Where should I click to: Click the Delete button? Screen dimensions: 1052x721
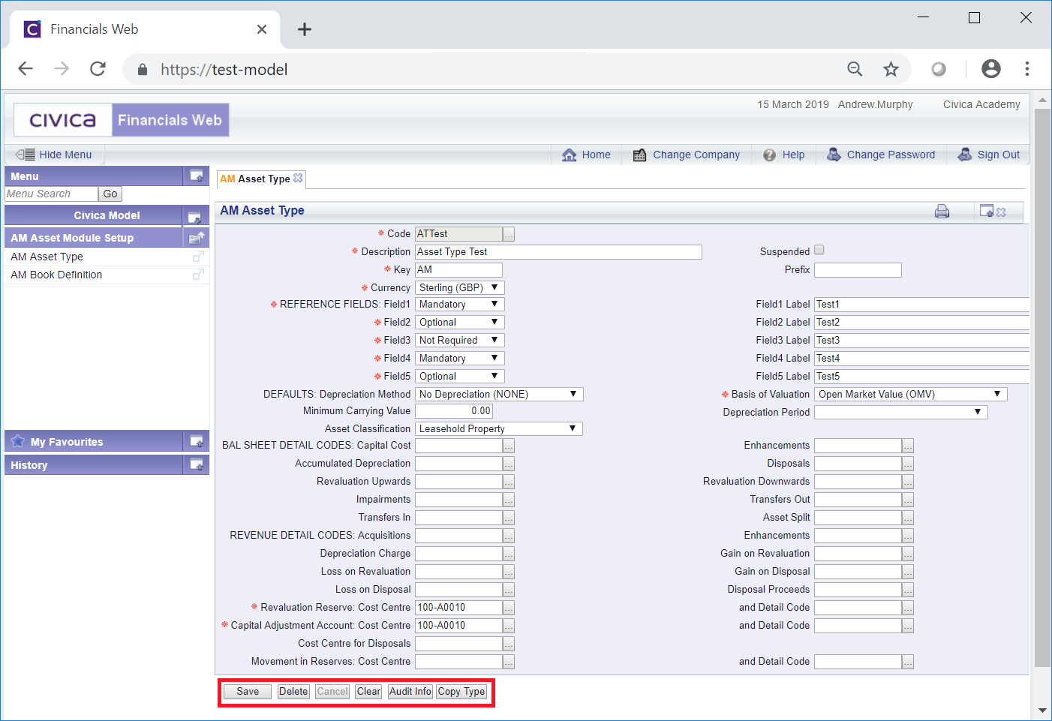pos(293,692)
